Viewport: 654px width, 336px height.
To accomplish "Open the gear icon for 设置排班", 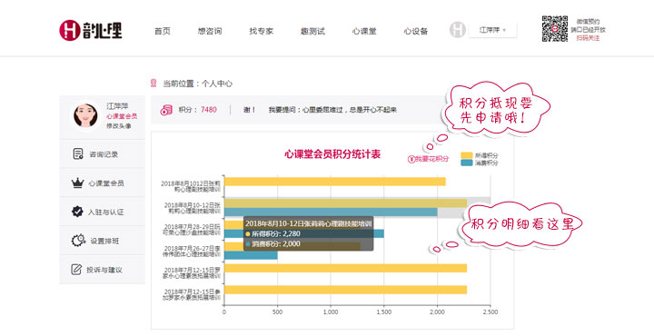I will 78,241.
